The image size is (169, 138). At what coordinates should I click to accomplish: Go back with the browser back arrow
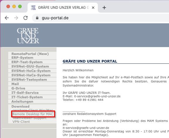coord(7,18)
